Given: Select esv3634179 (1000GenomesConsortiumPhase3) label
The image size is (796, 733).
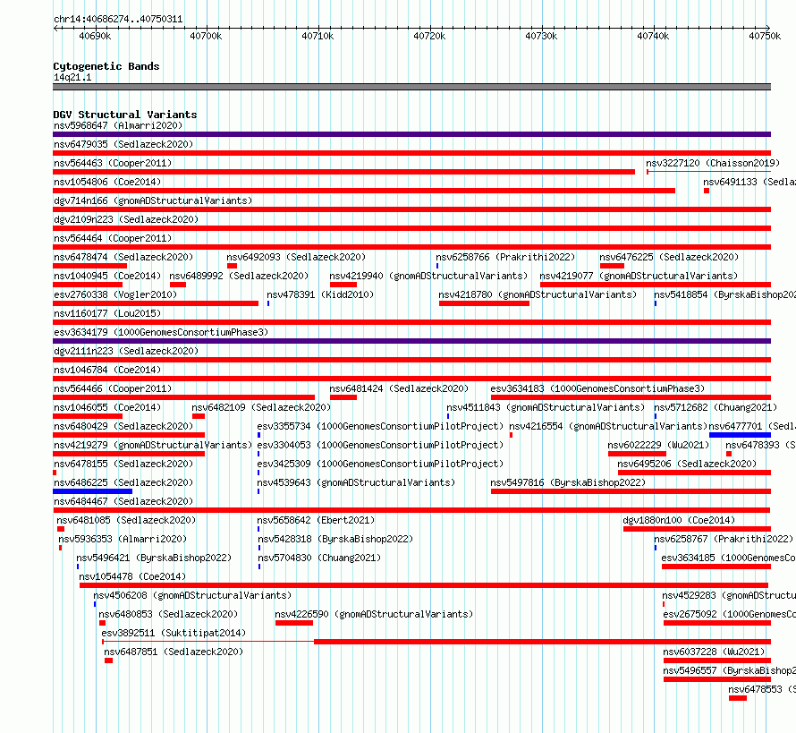Looking at the screenshot, I should (x=161, y=332).
